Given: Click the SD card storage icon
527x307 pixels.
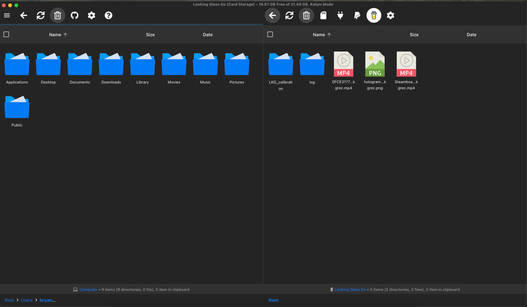Looking at the screenshot, I should pyautogui.click(x=323, y=16).
